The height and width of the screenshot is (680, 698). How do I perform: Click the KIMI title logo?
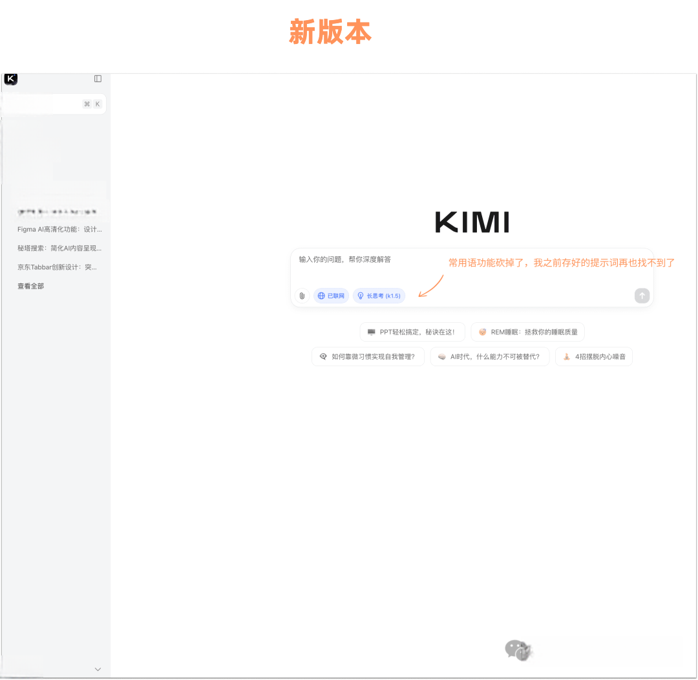click(x=472, y=222)
